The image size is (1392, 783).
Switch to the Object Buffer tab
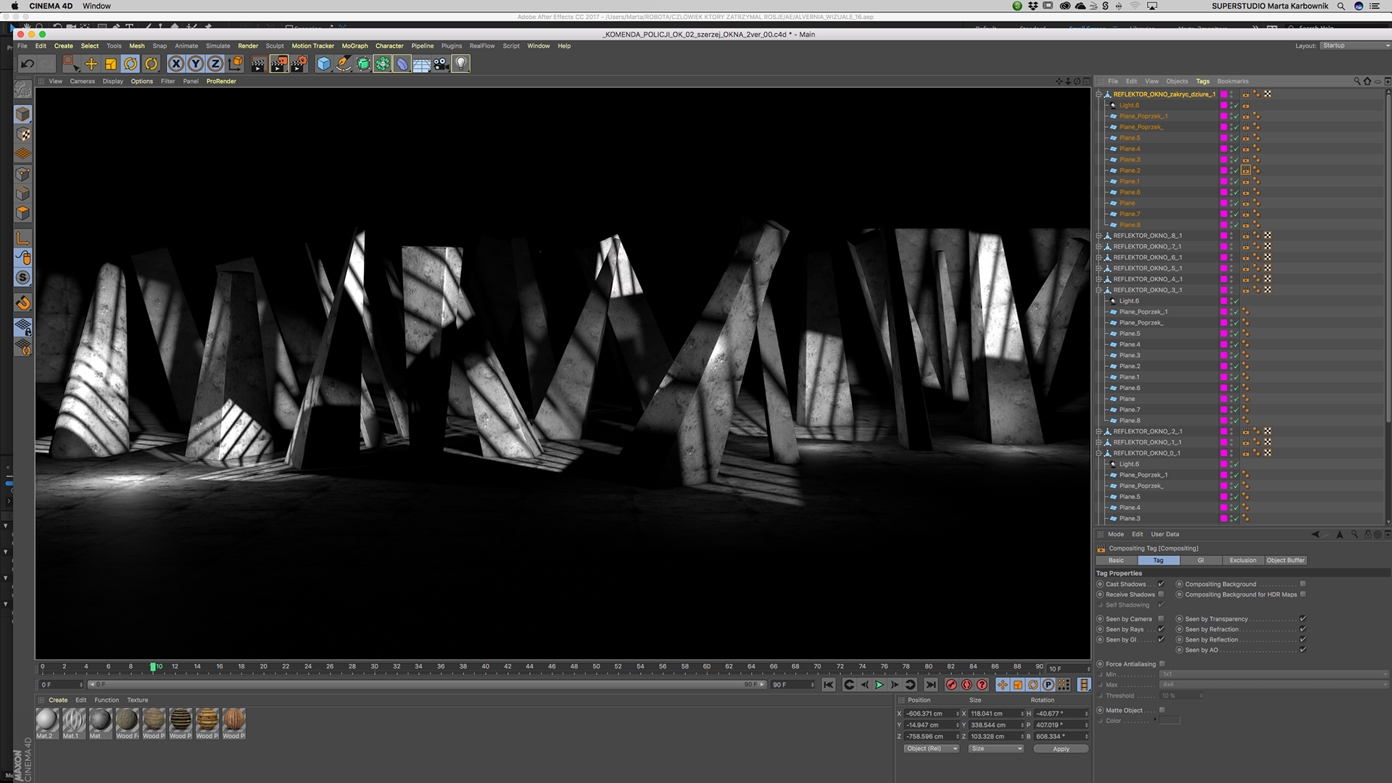tap(1285, 560)
